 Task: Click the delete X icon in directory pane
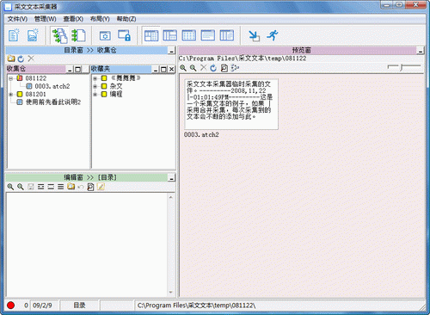pyautogui.click(x=31, y=59)
